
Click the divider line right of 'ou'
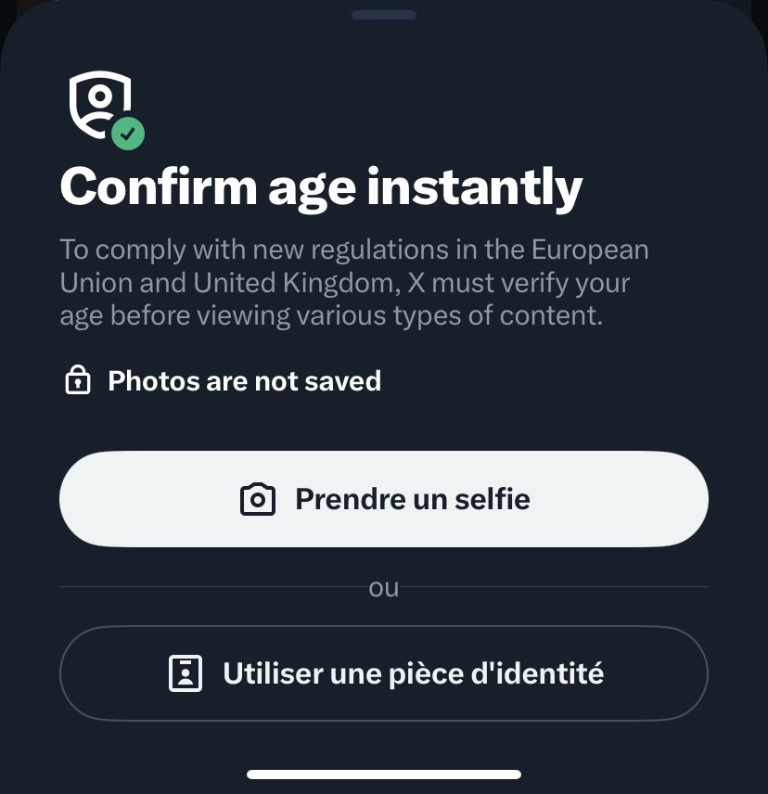[x=555, y=587]
